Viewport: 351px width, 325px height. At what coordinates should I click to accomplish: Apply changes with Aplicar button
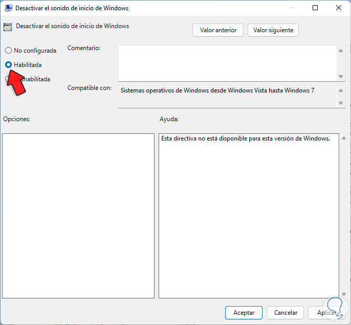pyautogui.click(x=326, y=313)
